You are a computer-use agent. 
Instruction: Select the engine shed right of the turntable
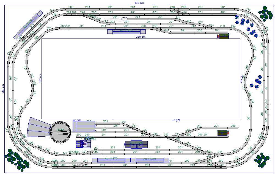point(84,126)
